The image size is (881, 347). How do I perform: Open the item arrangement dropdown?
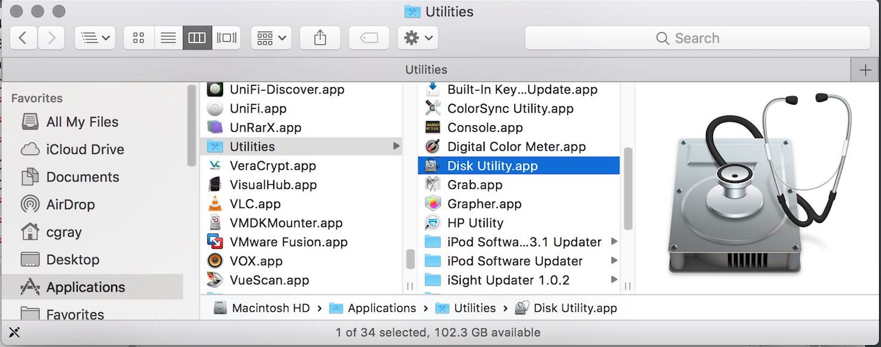[271, 38]
